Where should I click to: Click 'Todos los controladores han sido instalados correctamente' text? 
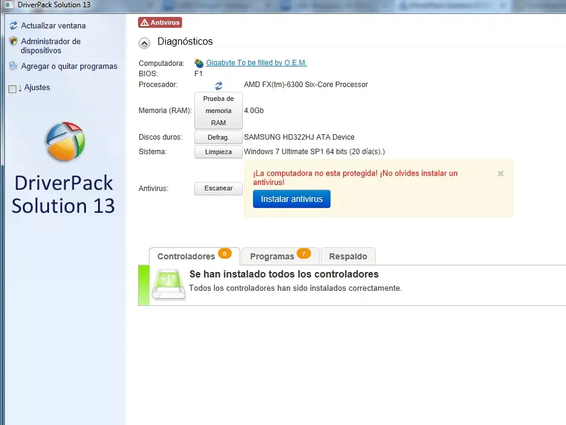pos(295,288)
